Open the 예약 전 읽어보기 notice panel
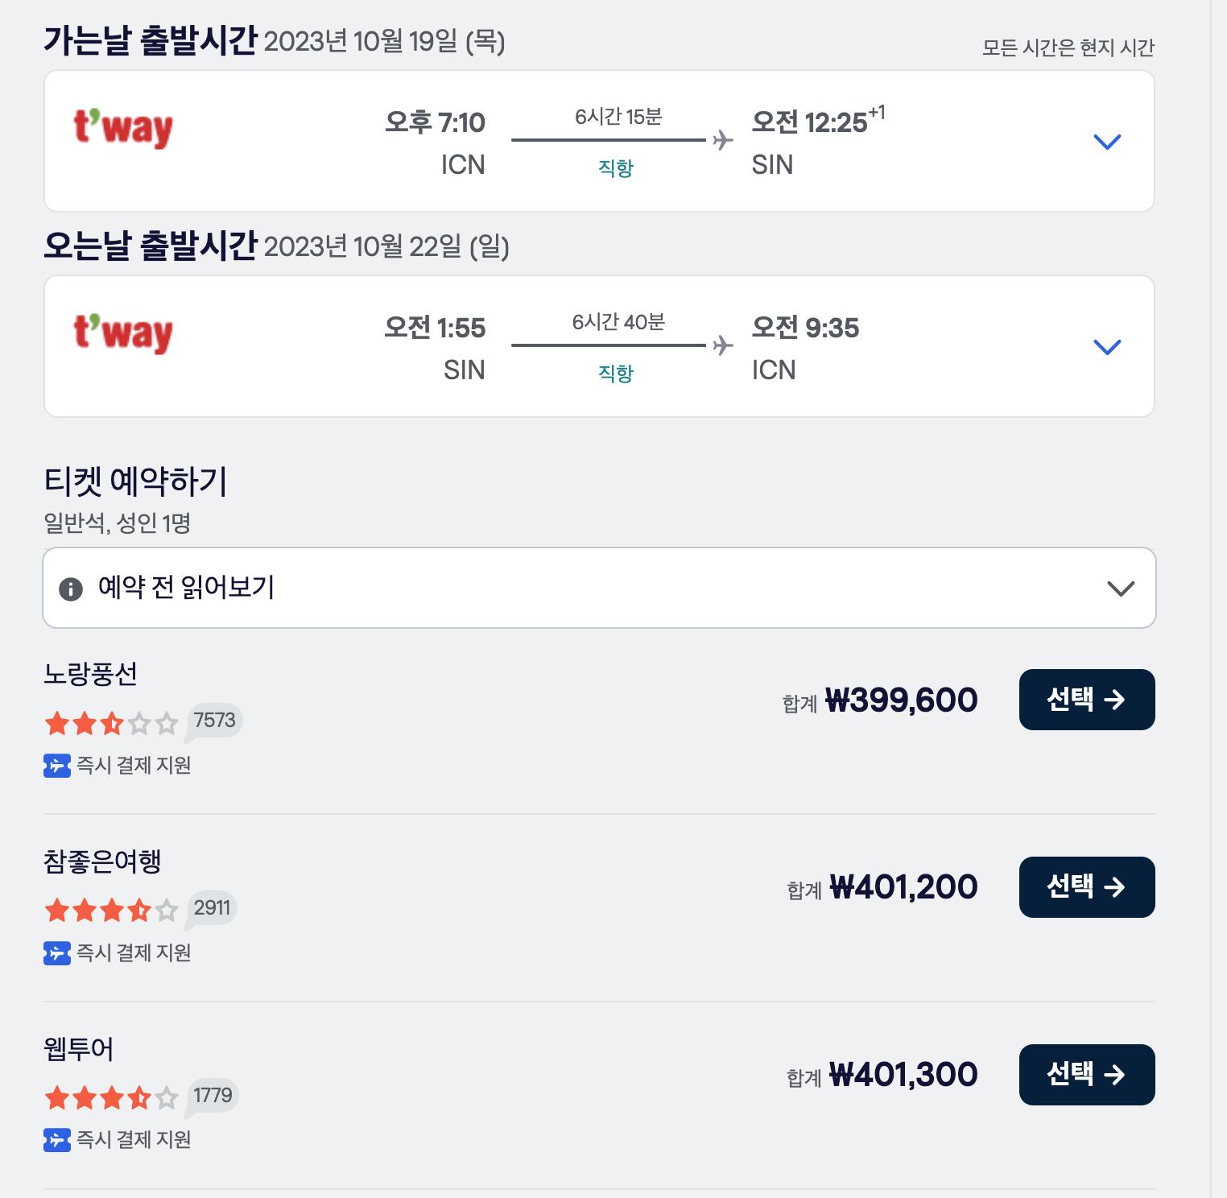This screenshot has height=1198, width=1227. [599, 588]
